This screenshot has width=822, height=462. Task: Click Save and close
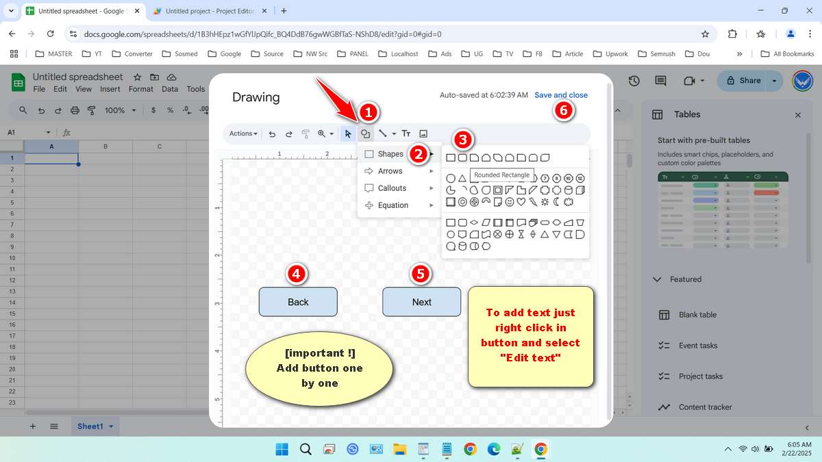[x=561, y=95]
